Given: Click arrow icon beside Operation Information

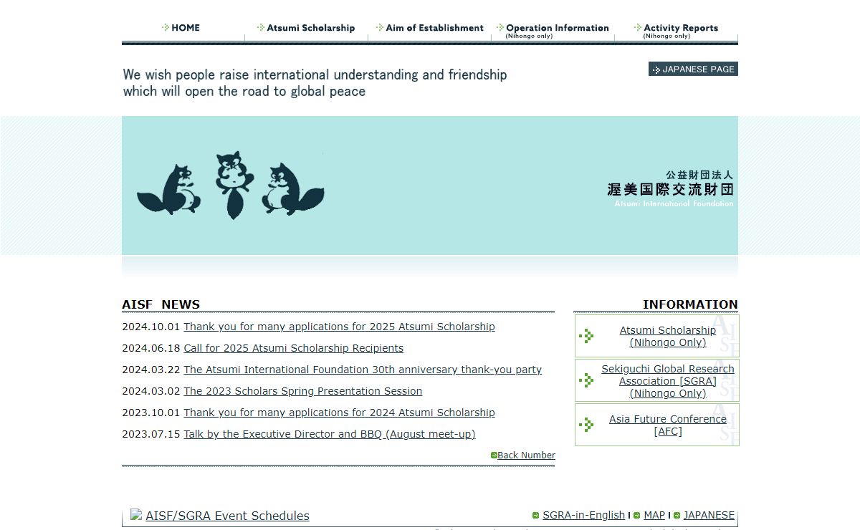Looking at the screenshot, I should click(500, 27).
